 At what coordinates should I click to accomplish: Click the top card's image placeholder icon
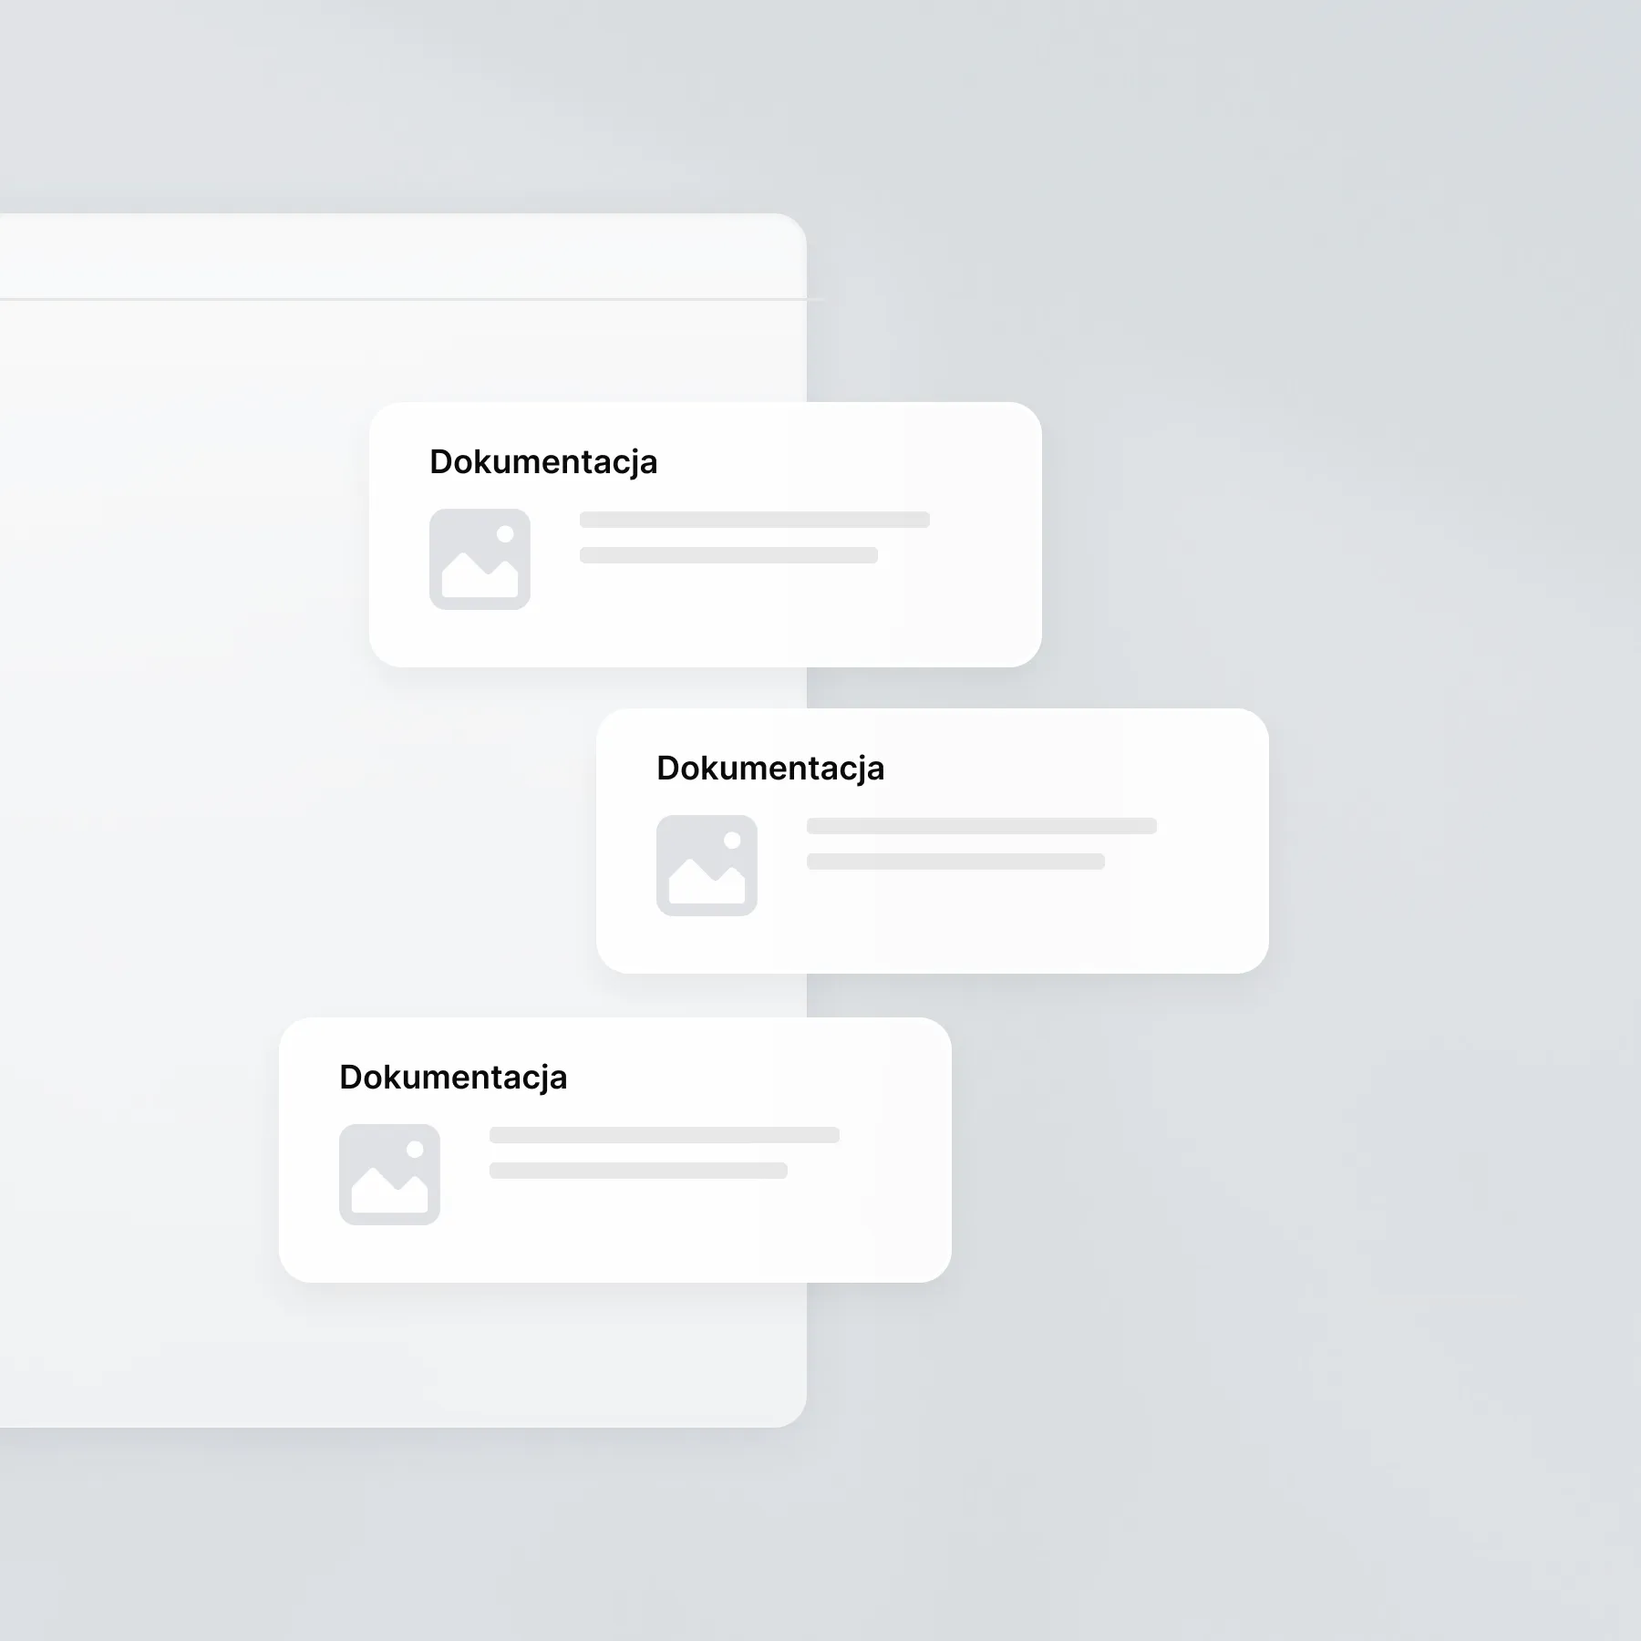pyautogui.click(x=480, y=559)
